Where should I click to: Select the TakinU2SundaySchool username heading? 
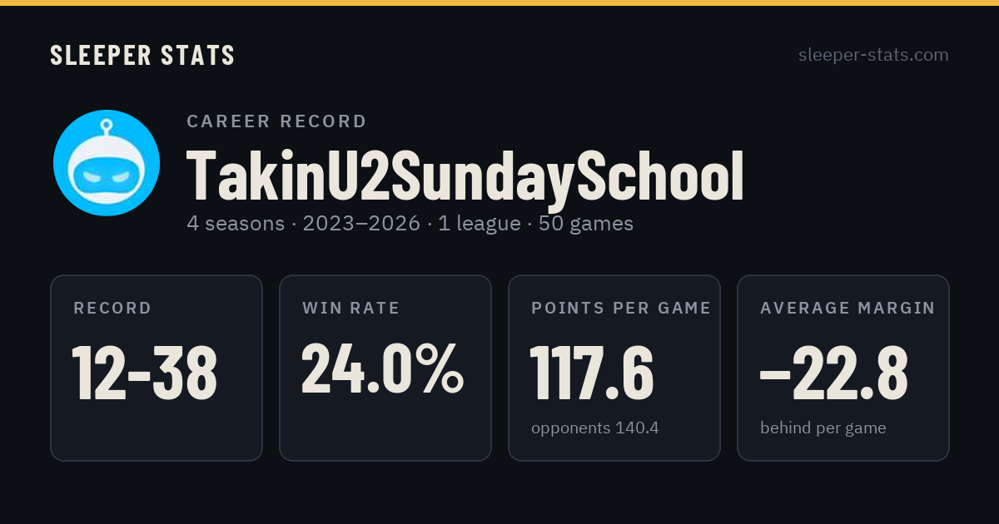pyautogui.click(x=465, y=176)
